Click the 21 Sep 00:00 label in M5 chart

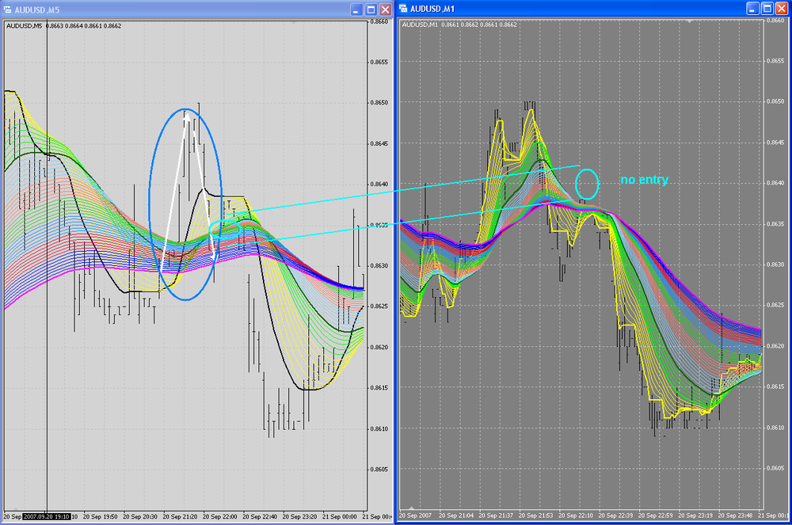coord(340,517)
